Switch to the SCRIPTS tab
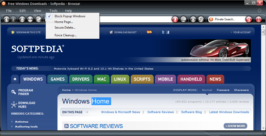The width and height of the screenshot is (266, 136). 142,79
